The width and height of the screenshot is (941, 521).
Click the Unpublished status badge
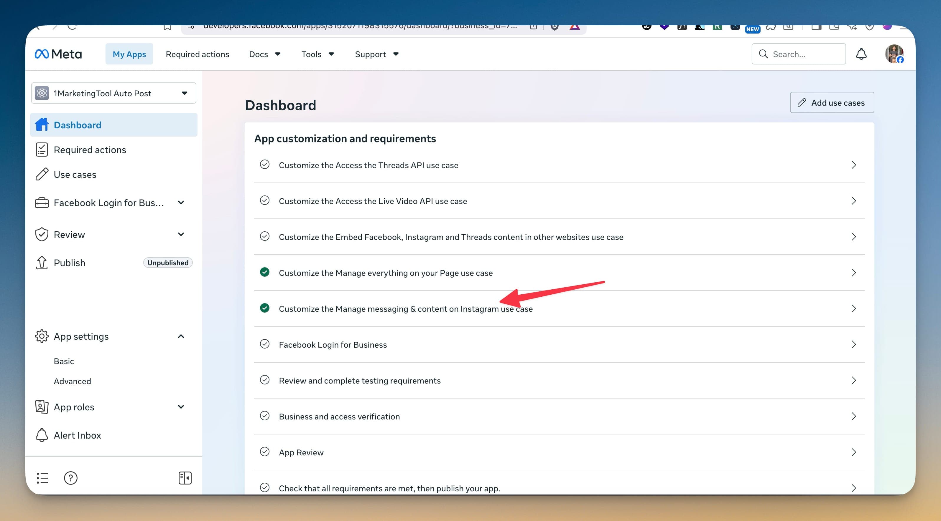tap(168, 263)
